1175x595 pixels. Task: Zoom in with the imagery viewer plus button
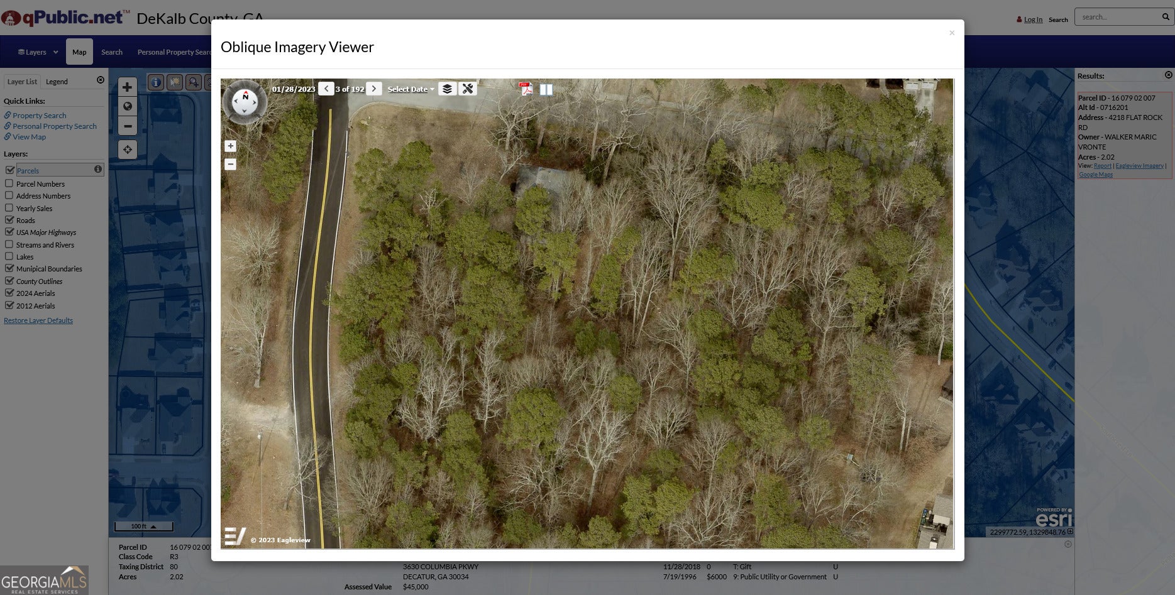pyautogui.click(x=231, y=146)
